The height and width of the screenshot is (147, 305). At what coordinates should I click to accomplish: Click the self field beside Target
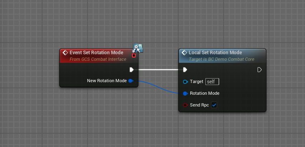click(x=212, y=82)
